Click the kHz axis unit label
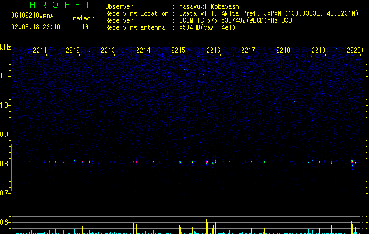The width and height of the screenshot is (369, 234). click(5, 47)
